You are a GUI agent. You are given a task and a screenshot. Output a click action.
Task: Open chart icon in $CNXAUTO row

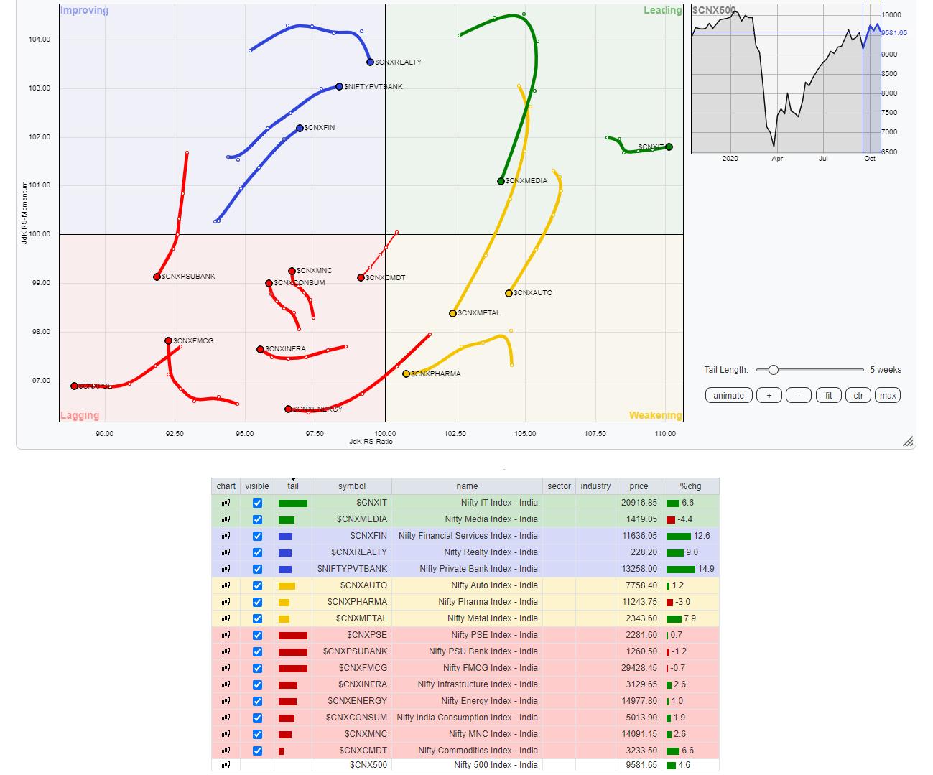click(226, 585)
